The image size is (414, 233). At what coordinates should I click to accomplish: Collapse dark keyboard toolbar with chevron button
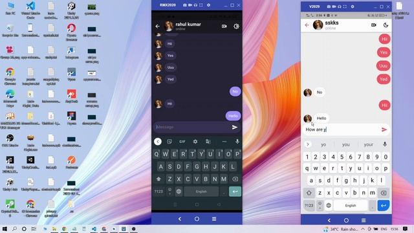158,142
